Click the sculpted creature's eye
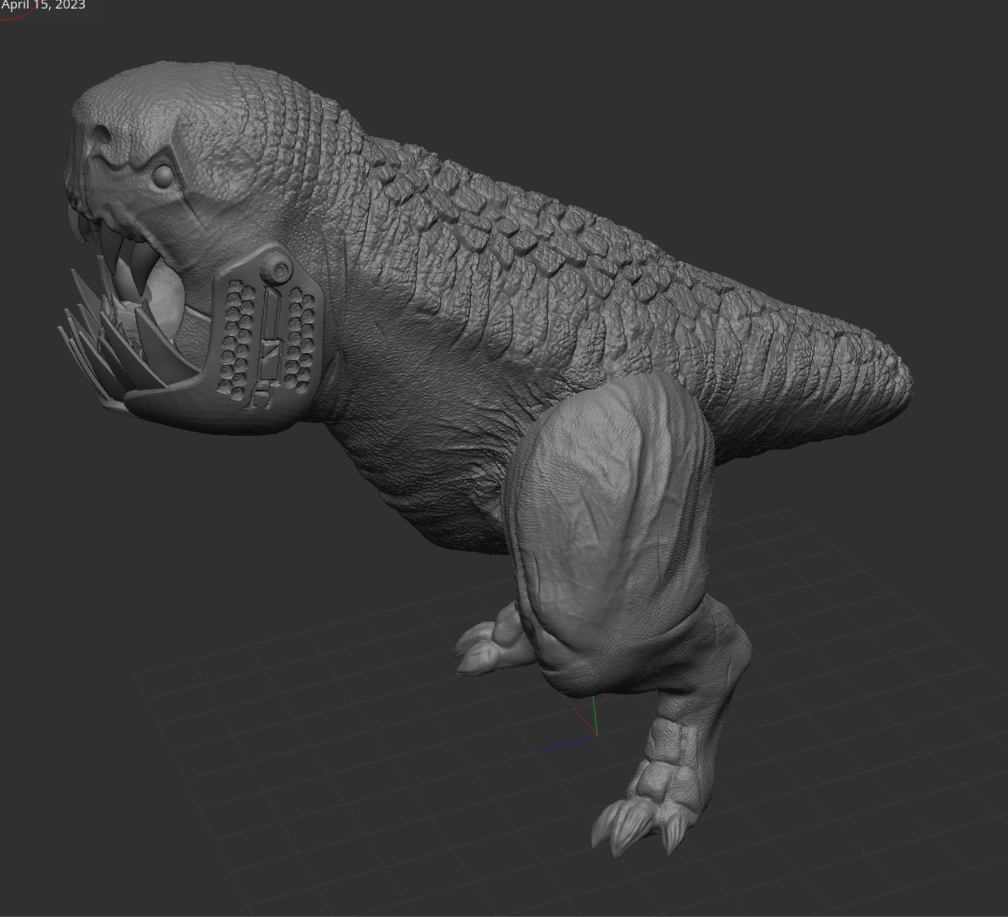Image resolution: width=1008 pixels, height=917 pixels. [164, 176]
